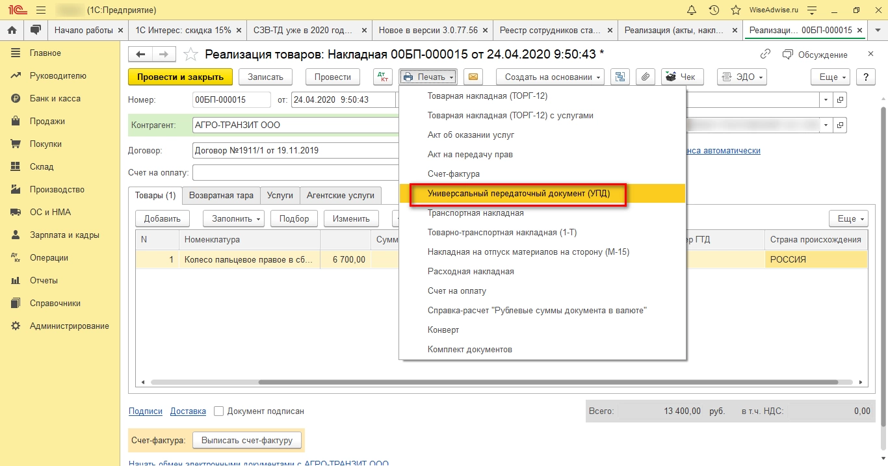This screenshot has width=888, height=466.
Task: Navigate forward with the right arrow
Action: [x=164, y=55]
